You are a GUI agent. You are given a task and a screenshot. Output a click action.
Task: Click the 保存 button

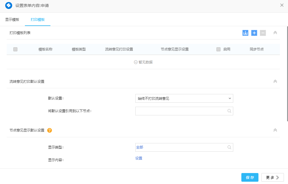pyautogui.click(x=250, y=177)
